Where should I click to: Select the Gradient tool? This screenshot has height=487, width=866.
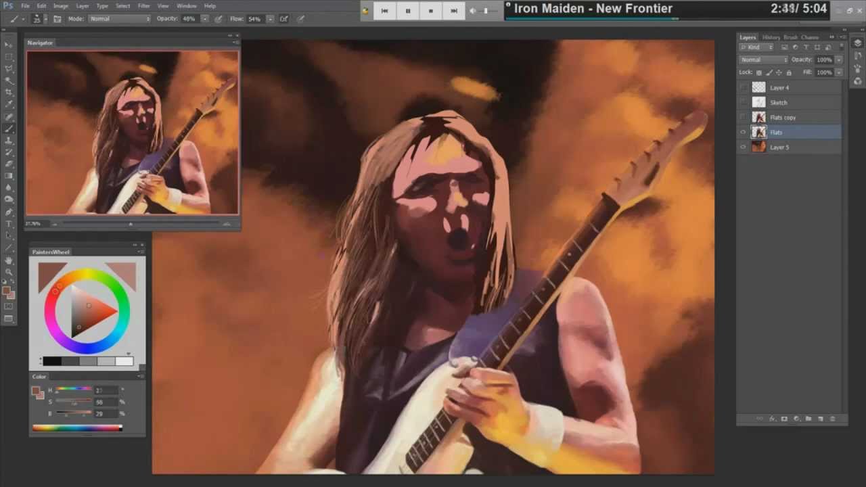pyautogui.click(x=9, y=176)
